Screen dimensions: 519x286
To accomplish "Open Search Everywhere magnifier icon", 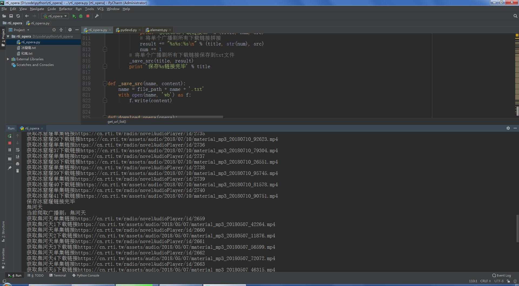I will 515,16.
